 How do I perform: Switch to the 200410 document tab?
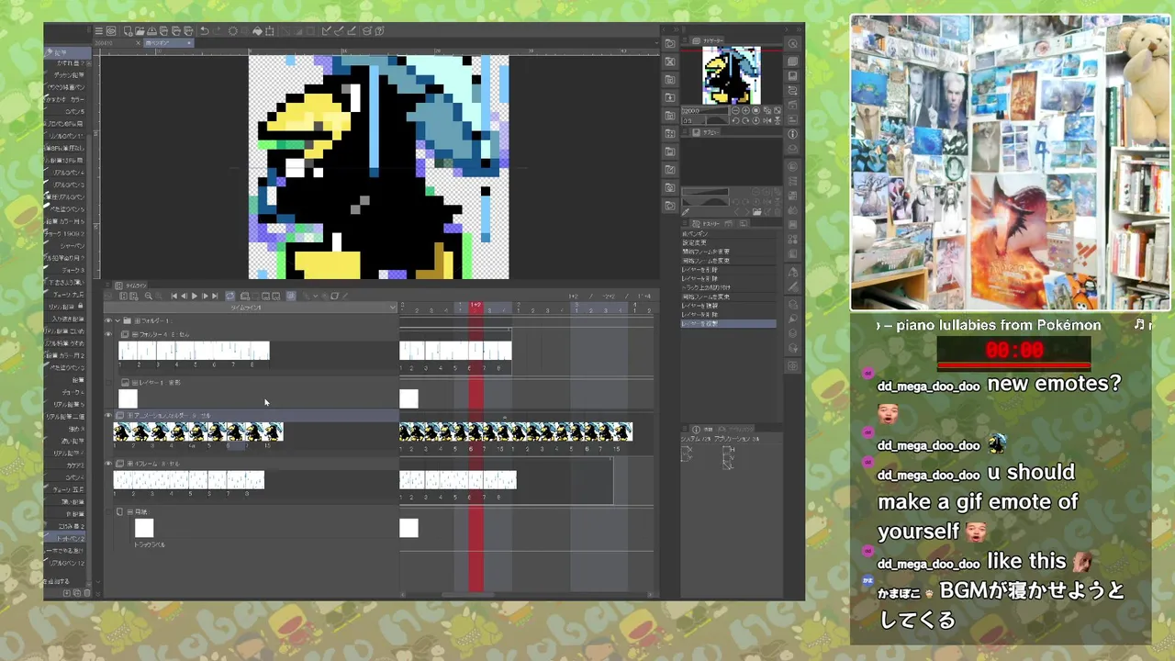click(103, 42)
